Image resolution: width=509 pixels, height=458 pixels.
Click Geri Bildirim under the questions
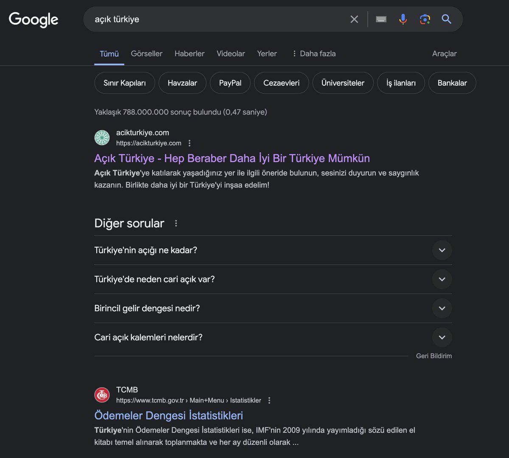(433, 356)
